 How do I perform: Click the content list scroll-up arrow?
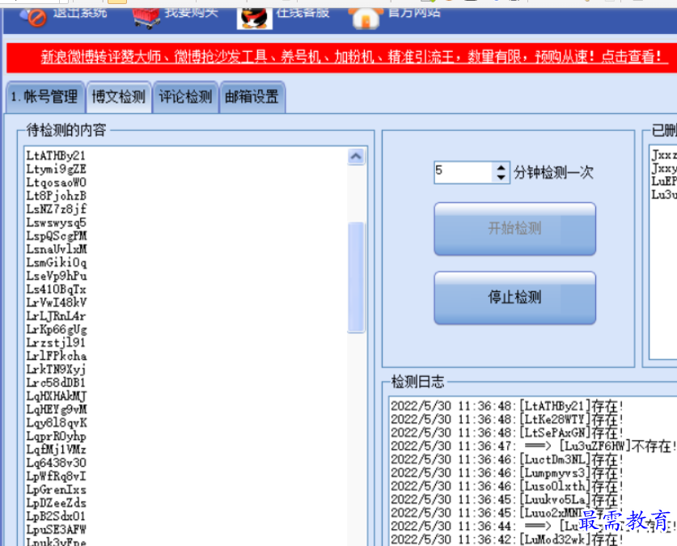coord(356,156)
